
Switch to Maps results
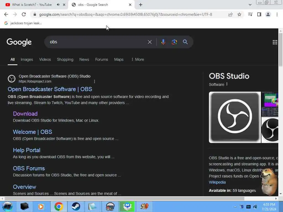pyautogui.click(x=119, y=60)
